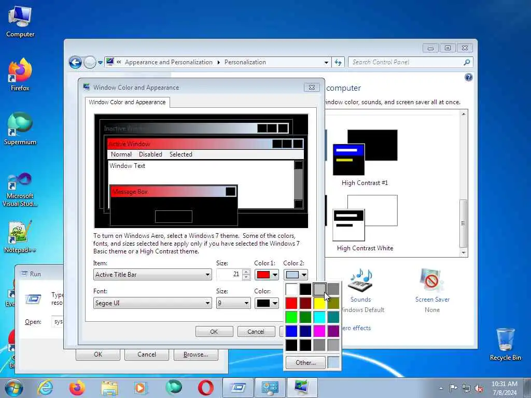Click the Active Window preview title bar
Screen dimensions: 531x398
pyautogui.click(x=205, y=144)
